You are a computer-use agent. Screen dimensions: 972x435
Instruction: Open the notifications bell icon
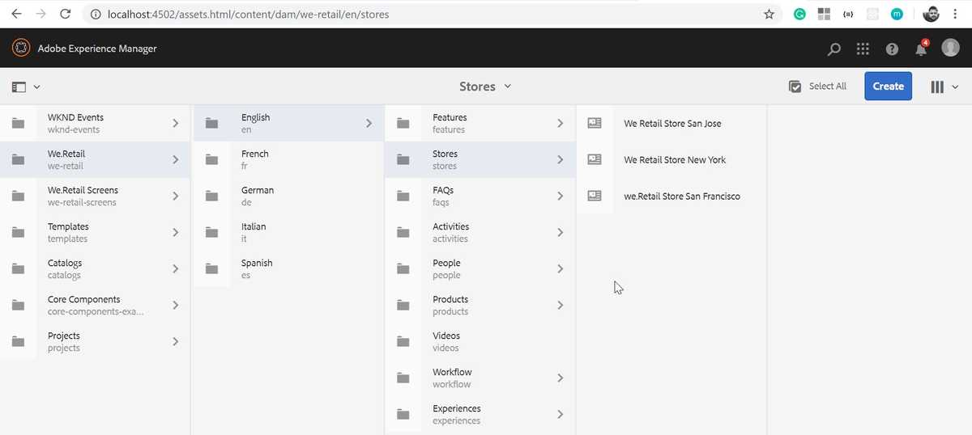pos(921,49)
